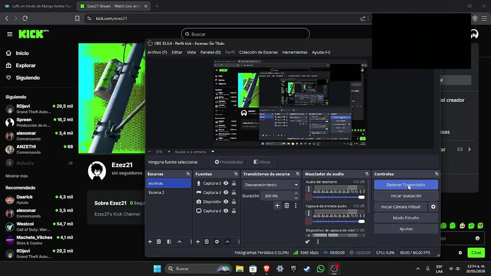Mute the Audio del escritorio channel
This screenshot has height=276, width=491.
tap(308, 197)
